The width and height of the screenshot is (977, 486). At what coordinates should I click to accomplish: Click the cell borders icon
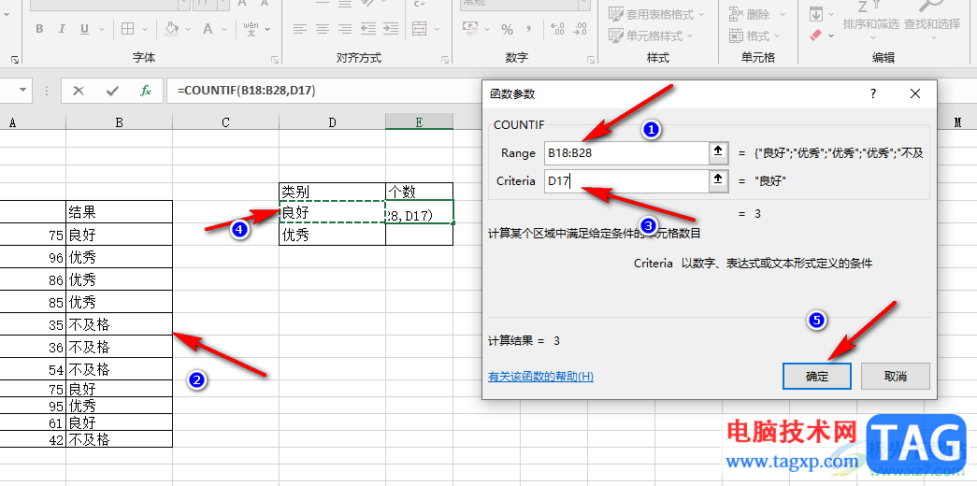128,29
